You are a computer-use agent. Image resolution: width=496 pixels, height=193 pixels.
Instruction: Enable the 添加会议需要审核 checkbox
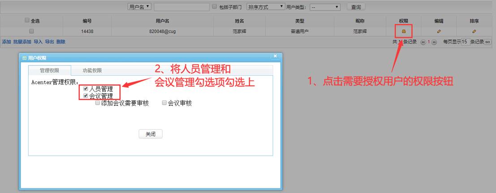(98, 103)
